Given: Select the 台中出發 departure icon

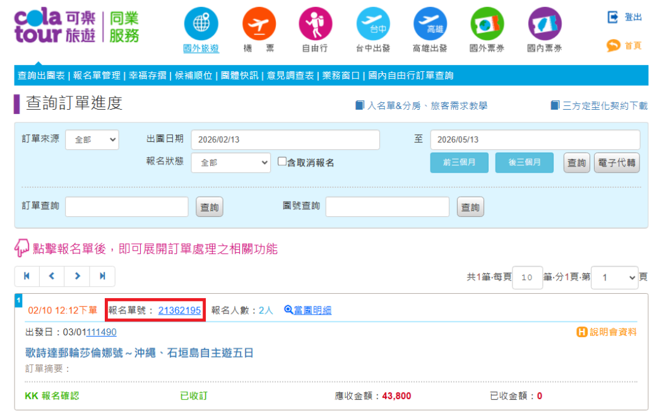Looking at the screenshot, I should 373,24.
